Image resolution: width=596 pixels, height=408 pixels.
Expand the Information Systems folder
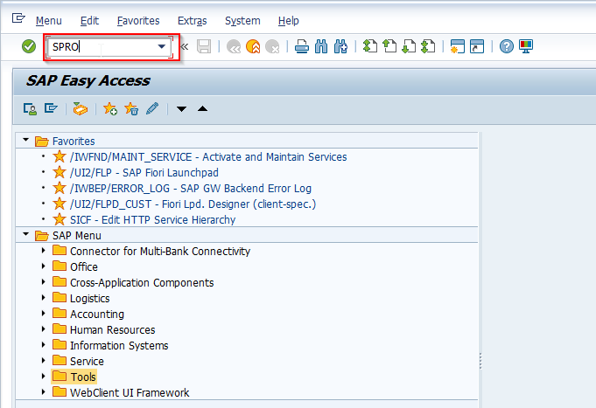(44, 345)
